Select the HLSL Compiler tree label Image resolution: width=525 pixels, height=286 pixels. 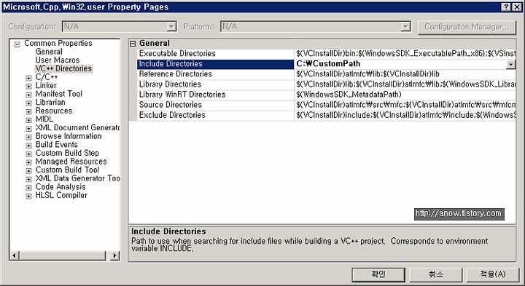click(x=61, y=196)
